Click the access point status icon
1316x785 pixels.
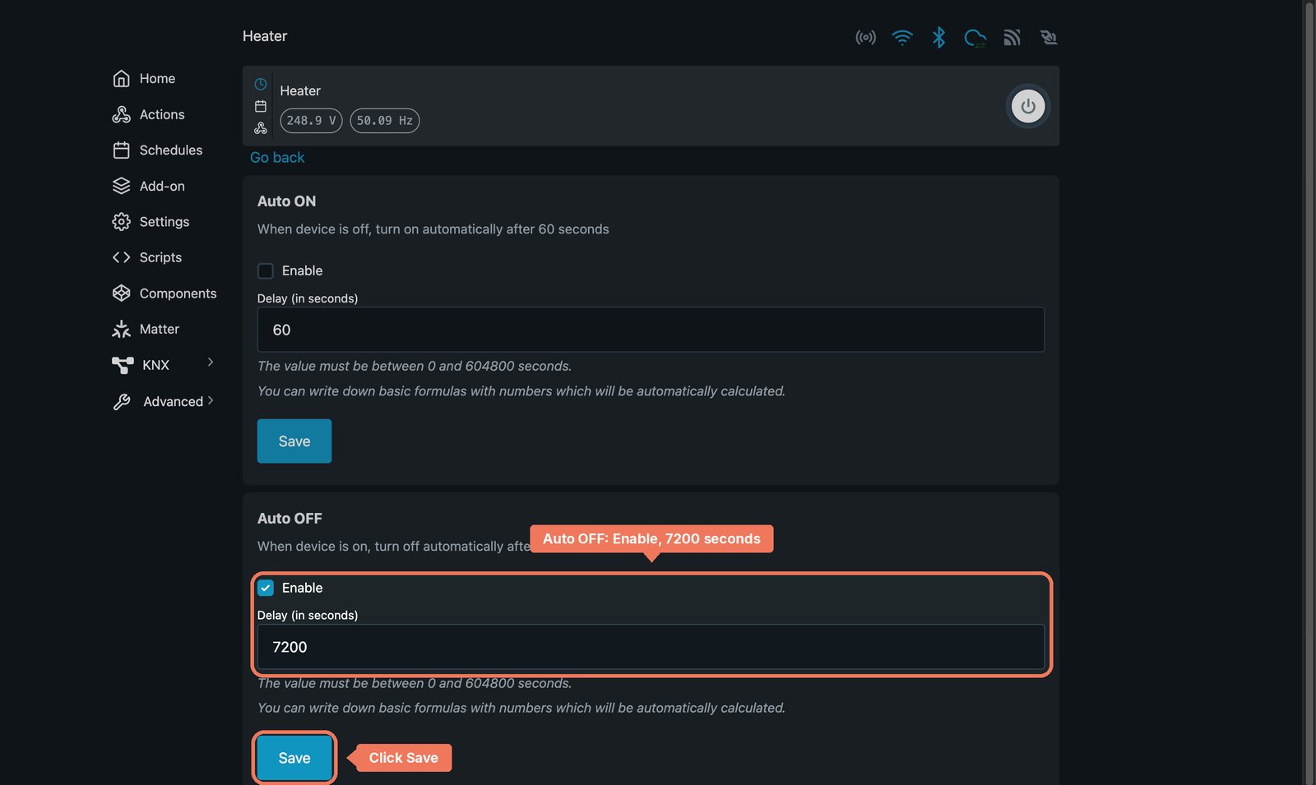point(866,38)
